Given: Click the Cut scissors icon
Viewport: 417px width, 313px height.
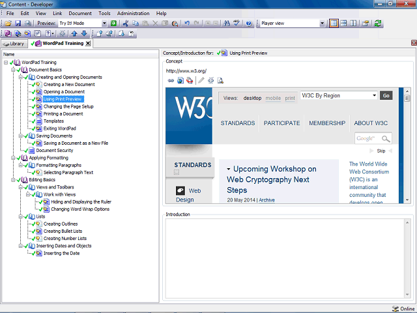Looking at the screenshot, I should pos(126,23).
